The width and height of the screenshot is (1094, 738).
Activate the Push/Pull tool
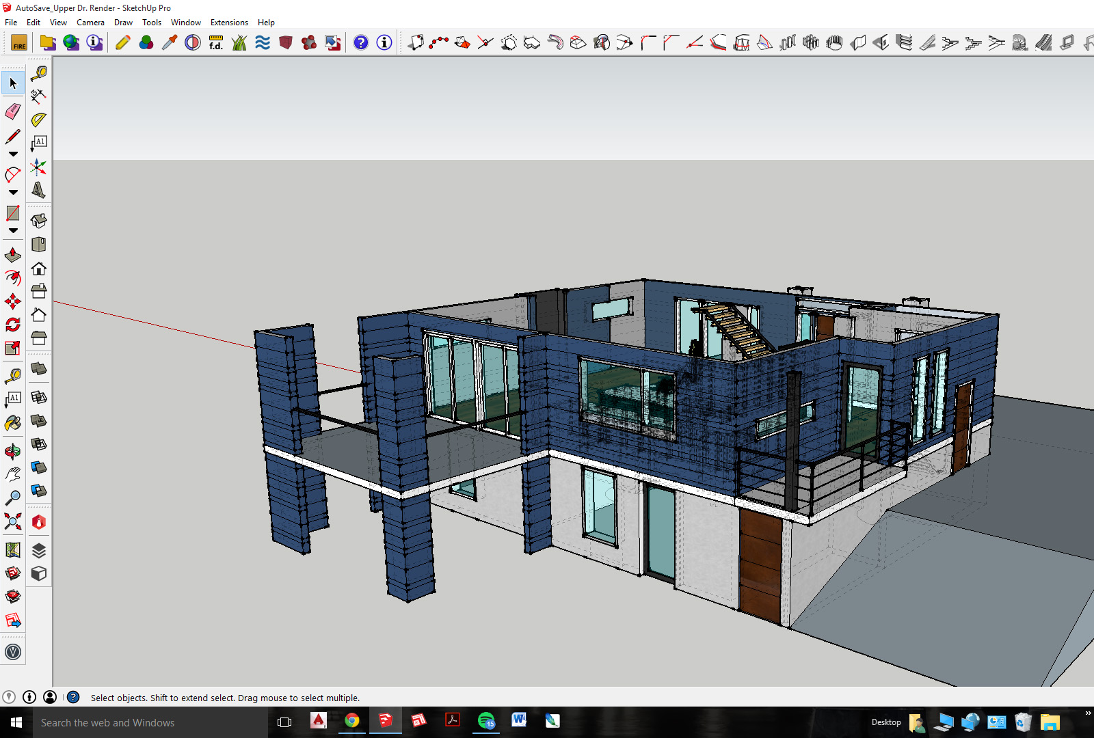click(x=12, y=255)
